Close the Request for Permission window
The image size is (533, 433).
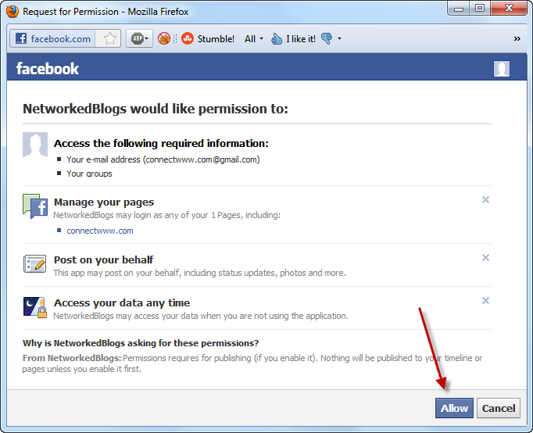click(509, 9)
